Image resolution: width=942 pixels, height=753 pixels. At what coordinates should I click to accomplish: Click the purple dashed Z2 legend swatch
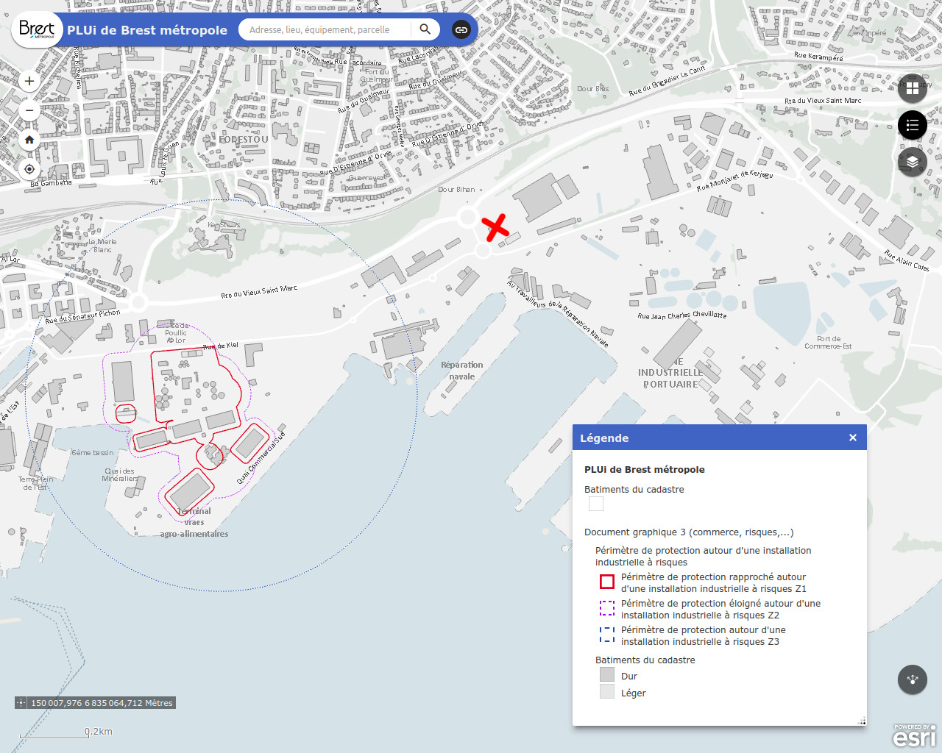coord(607,609)
